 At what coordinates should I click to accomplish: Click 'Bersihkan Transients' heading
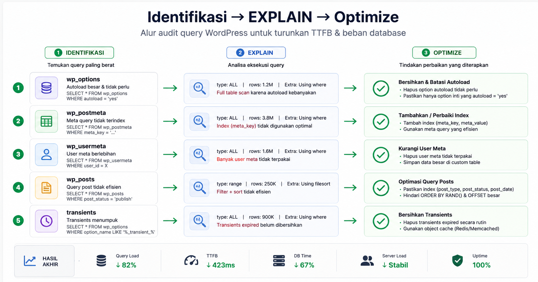(x=425, y=215)
